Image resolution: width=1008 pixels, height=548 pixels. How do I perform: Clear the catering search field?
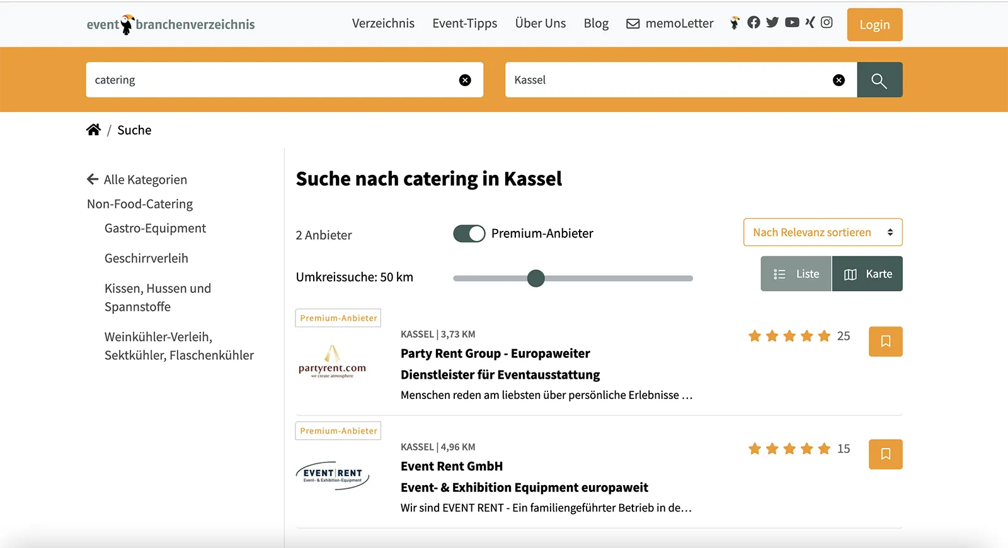tap(465, 80)
